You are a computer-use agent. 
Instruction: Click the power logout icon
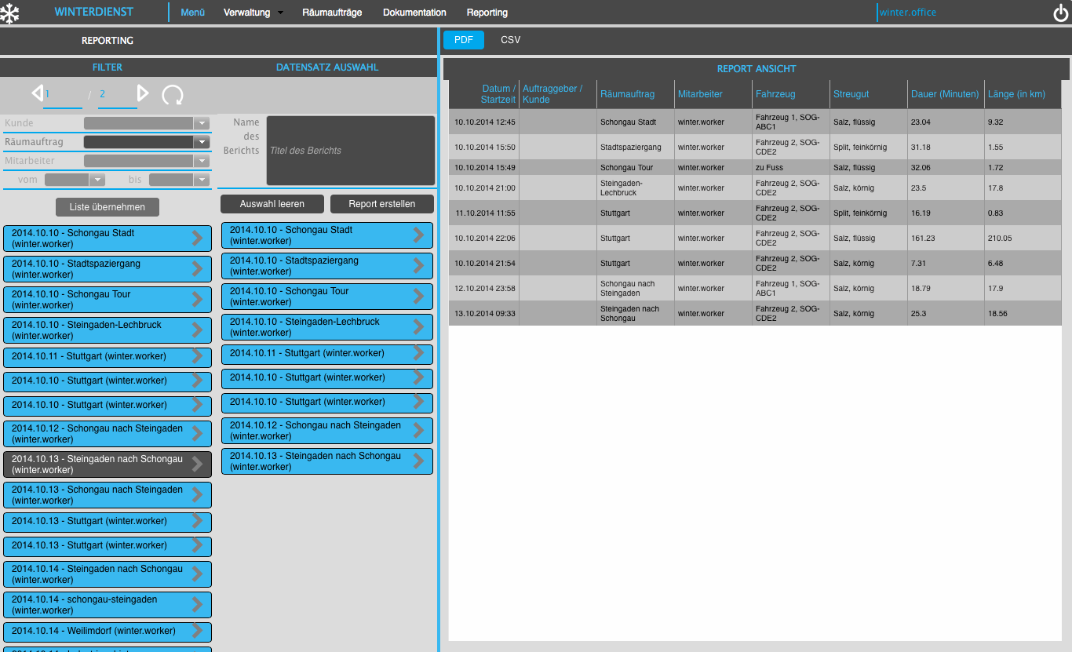[x=1060, y=13]
